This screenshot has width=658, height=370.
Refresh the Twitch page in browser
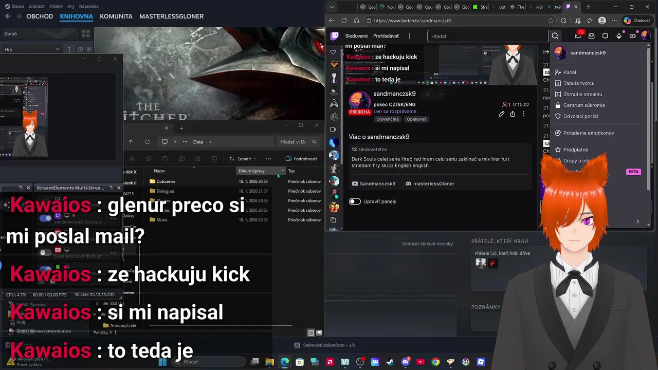[343, 21]
